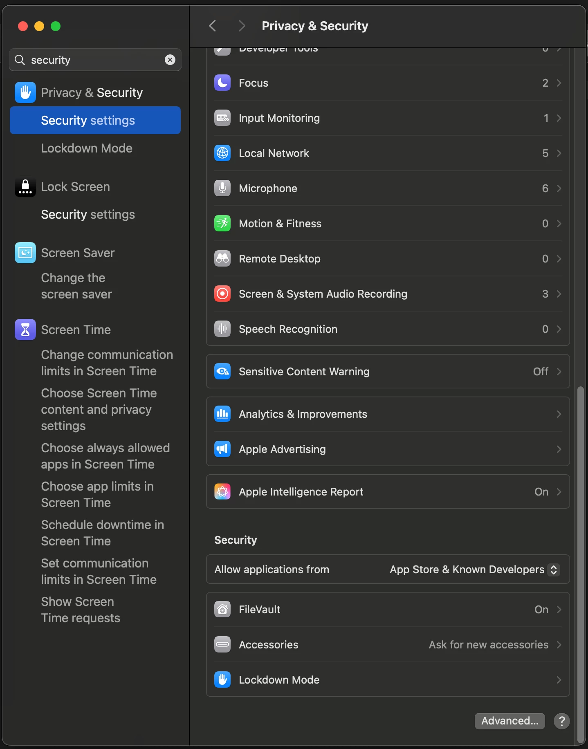Clear the search field text
The image size is (588, 749).
pos(170,60)
